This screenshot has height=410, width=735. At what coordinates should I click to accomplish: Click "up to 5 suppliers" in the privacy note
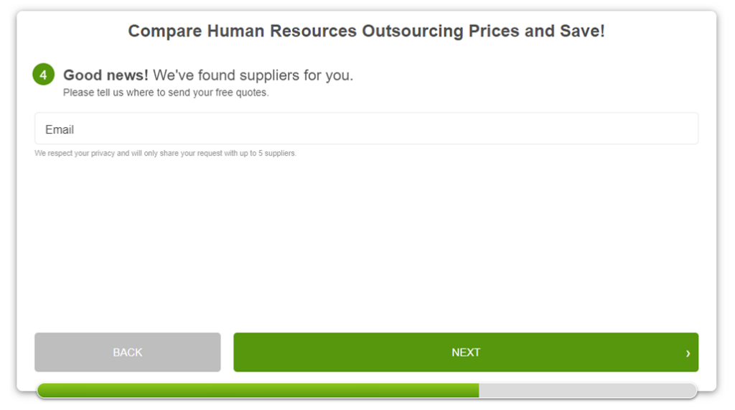268,154
